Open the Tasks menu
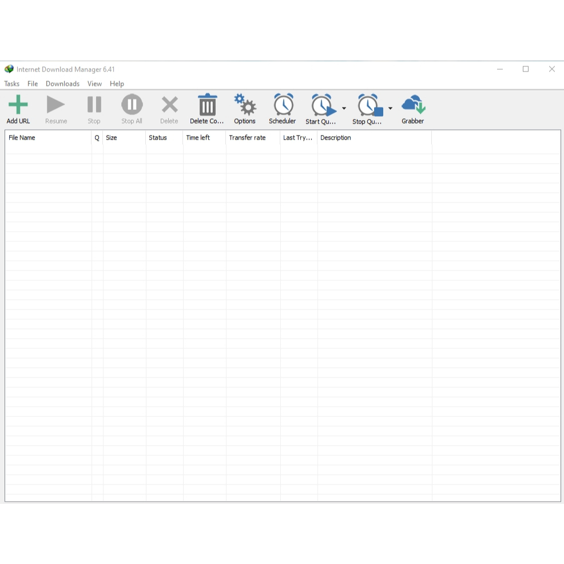This screenshot has height=564, width=564. click(x=11, y=84)
